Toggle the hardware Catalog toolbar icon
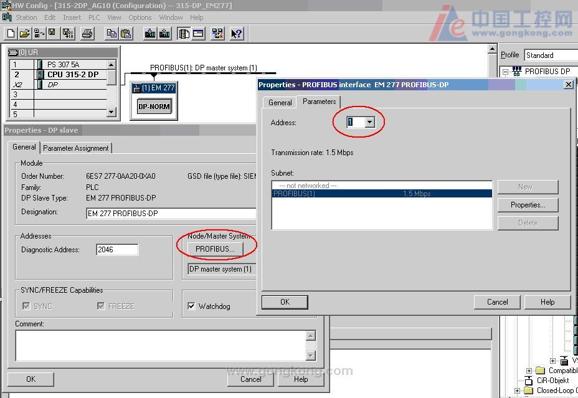Screen dimensions: 578x398 pyautogui.click(x=184, y=34)
